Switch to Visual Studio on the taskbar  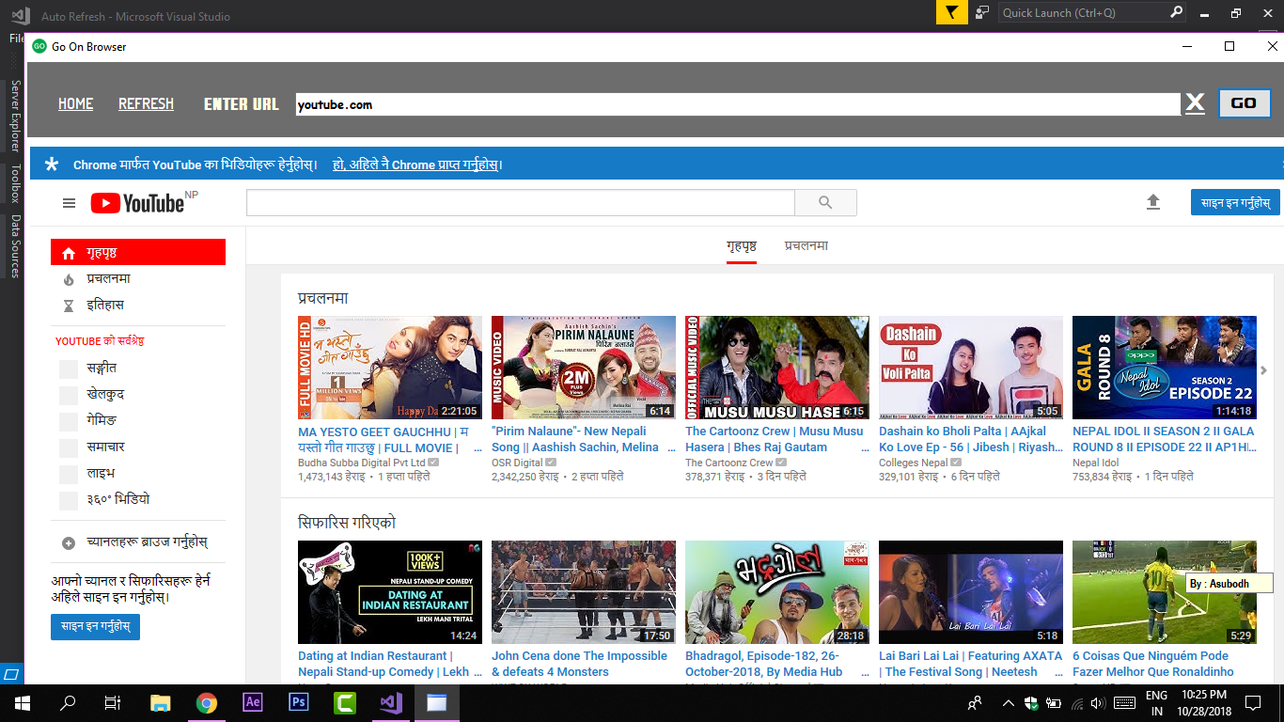[x=391, y=702]
